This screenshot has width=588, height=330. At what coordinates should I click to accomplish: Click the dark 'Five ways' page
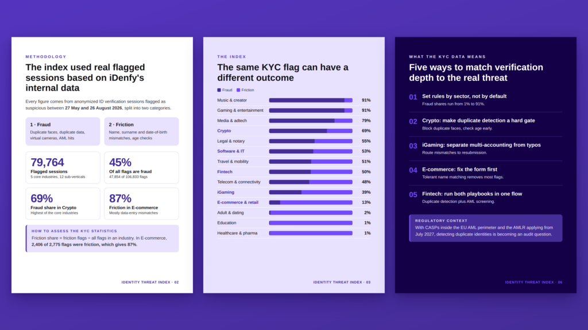click(486, 164)
